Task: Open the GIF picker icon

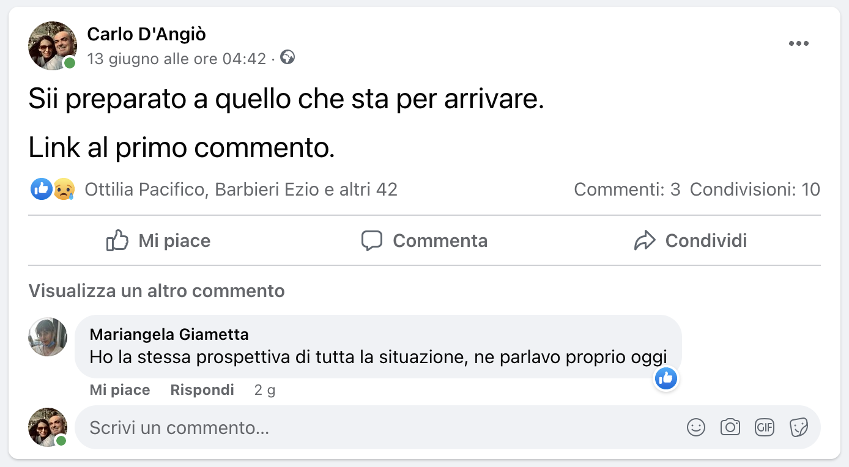Action: (765, 427)
